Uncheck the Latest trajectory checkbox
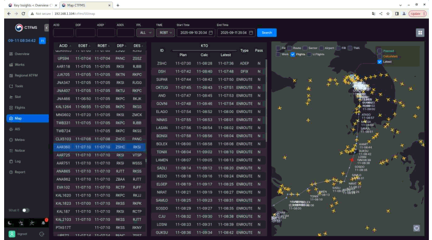This screenshot has width=432, height=240. coord(380,62)
